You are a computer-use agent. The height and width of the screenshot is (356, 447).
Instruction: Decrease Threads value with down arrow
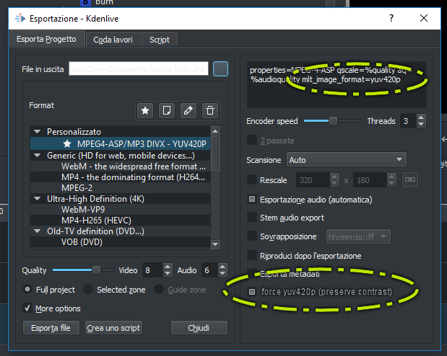tap(421, 125)
